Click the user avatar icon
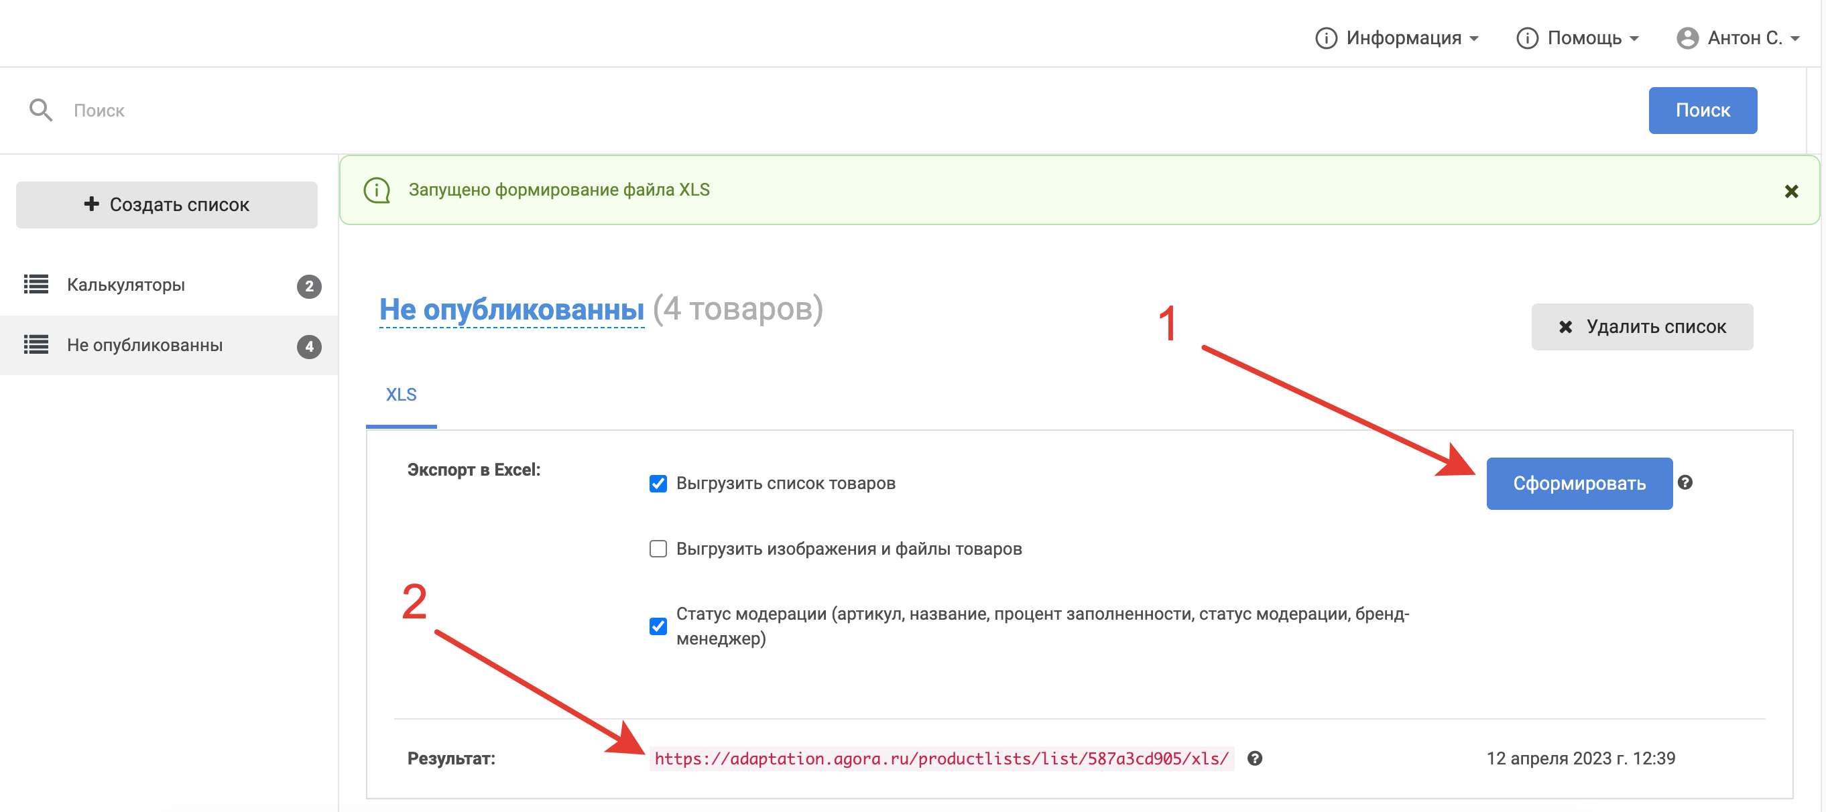The image size is (1826, 812). click(x=1687, y=38)
